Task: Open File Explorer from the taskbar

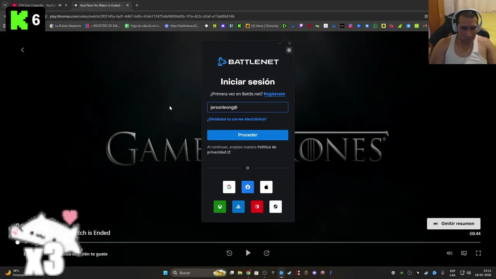Action: (x=240, y=273)
